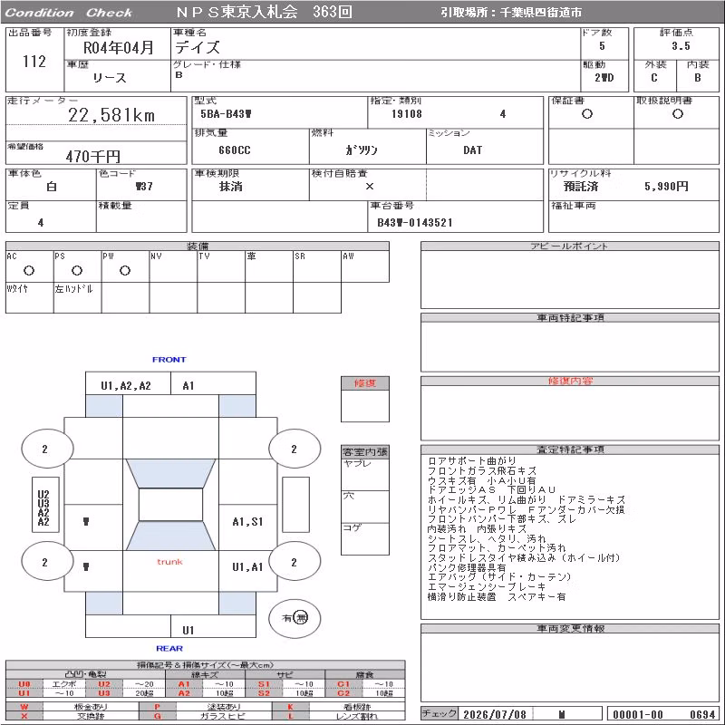Click recycle fee "5,990円"

click(x=666, y=187)
